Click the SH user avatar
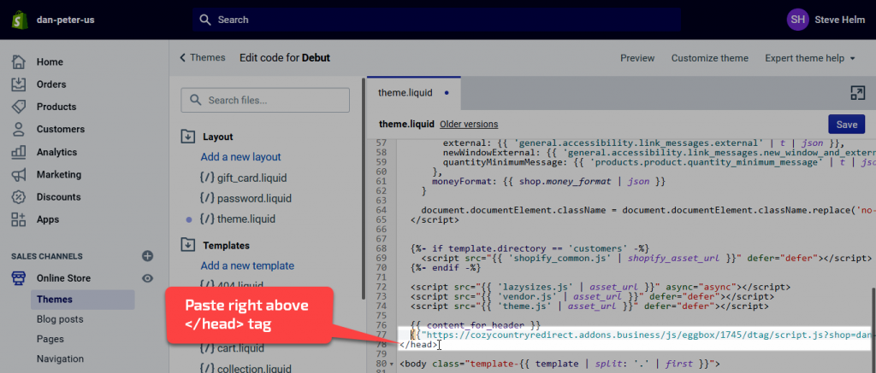876x373 pixels. 798,20
